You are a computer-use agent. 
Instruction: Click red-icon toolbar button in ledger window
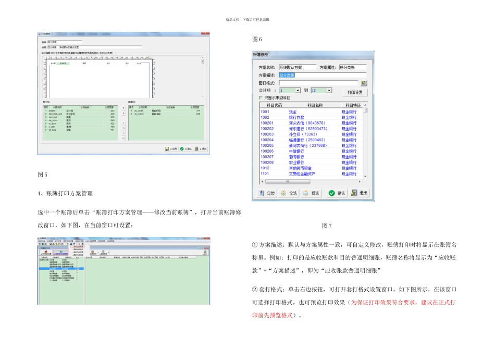tap(46, 253)
